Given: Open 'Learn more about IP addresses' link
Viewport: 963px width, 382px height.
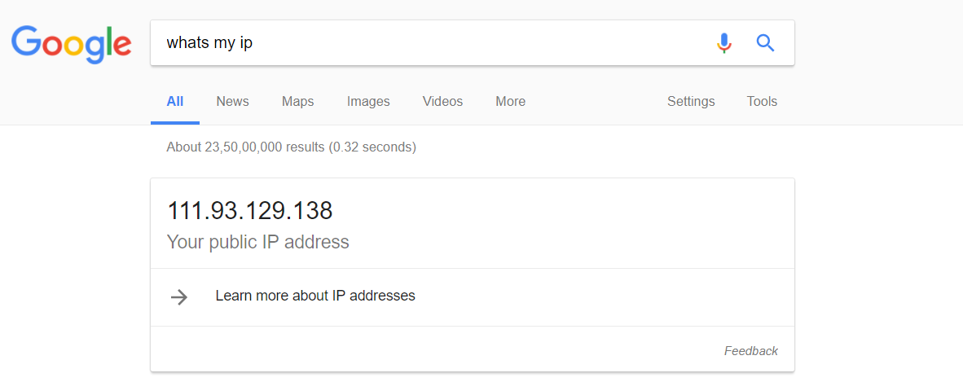Looking at the screenshot, I should pyautogui.click(x=315, y=296).
